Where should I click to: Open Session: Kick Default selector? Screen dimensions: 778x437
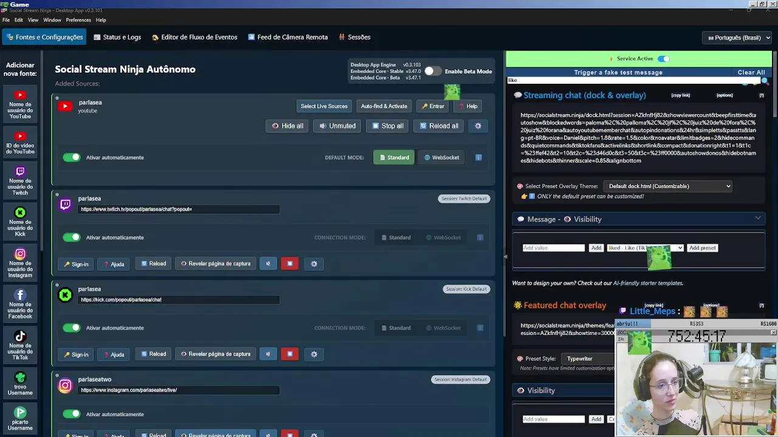pyautogui.click(x=466, y=289)
